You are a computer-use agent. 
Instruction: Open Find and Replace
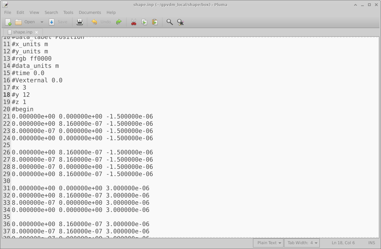coord(180,22)
